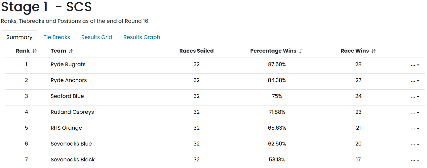Image resolution: width=427 pixels, height=168 pixels.
Task: Sort table by Rank column icon
Action: pyautogui.click(x=34, y=51)
